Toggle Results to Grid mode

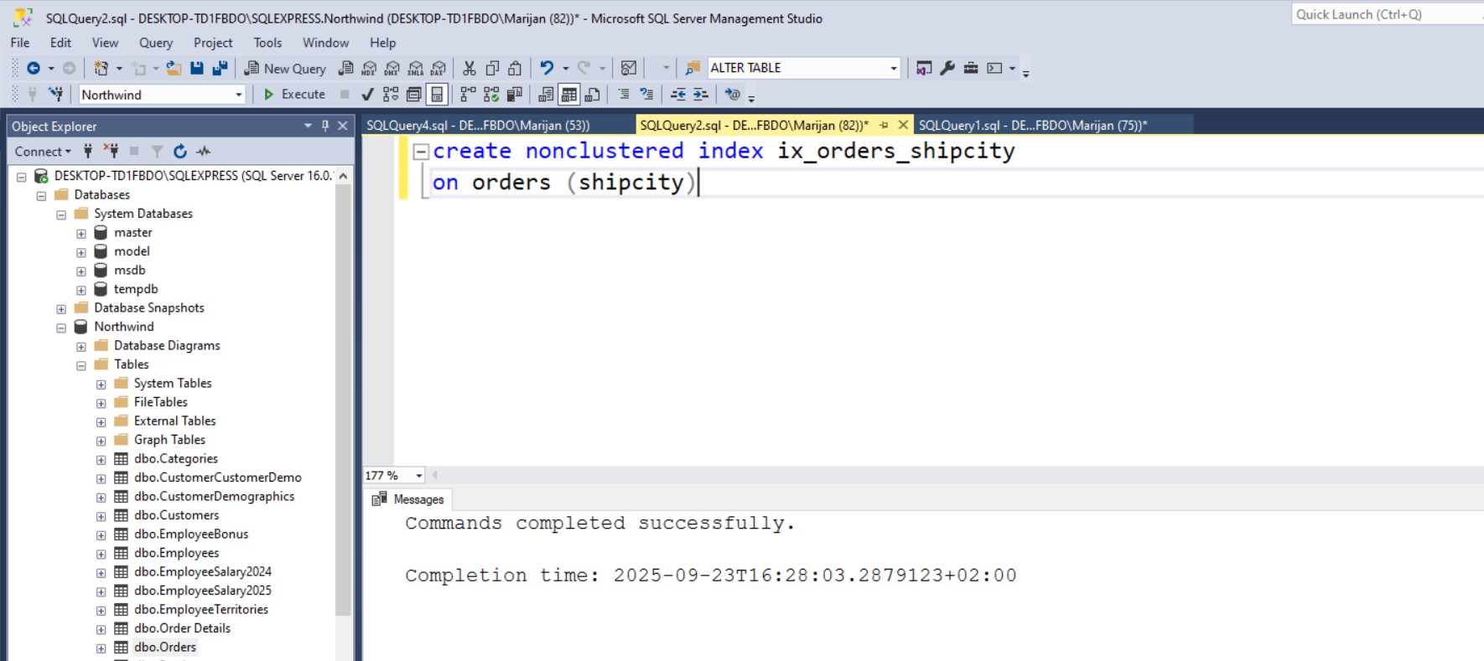(569, 95)
